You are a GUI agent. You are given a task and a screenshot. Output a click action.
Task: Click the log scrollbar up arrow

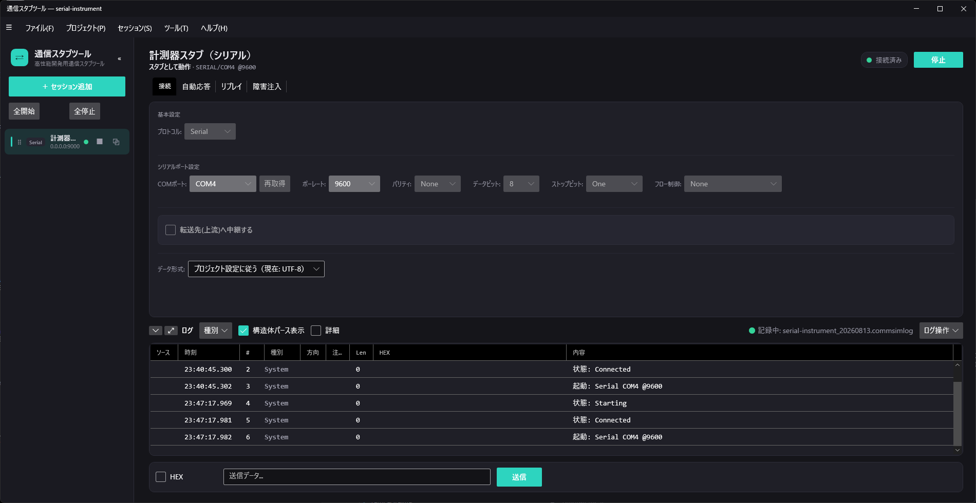click(x=958, y=365)
